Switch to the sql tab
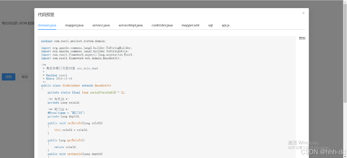 (x=211, y=25)
